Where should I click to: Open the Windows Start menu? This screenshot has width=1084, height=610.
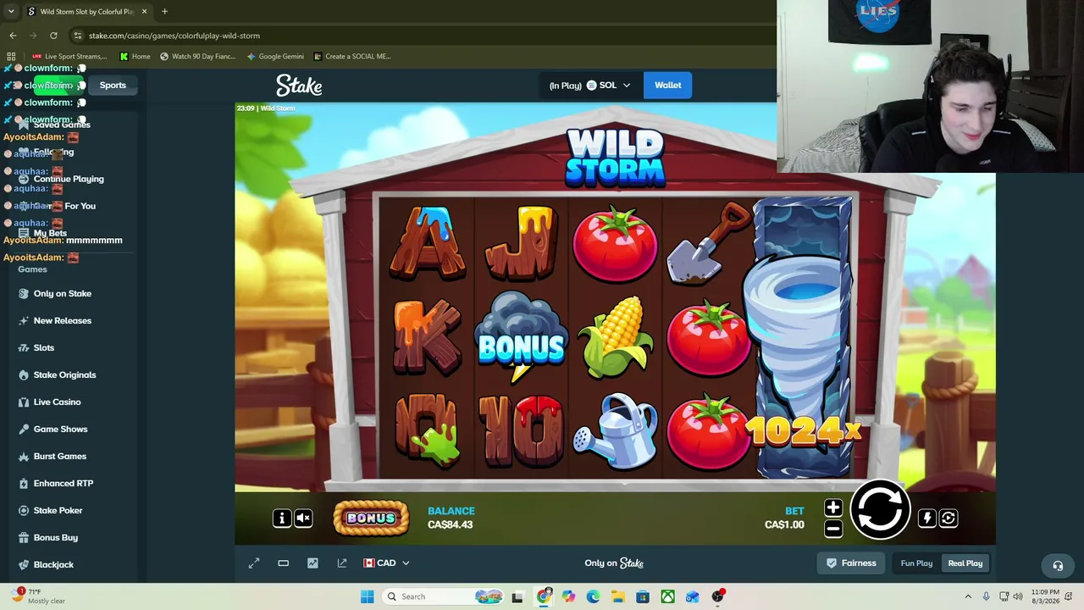click(x=368, y=596)
